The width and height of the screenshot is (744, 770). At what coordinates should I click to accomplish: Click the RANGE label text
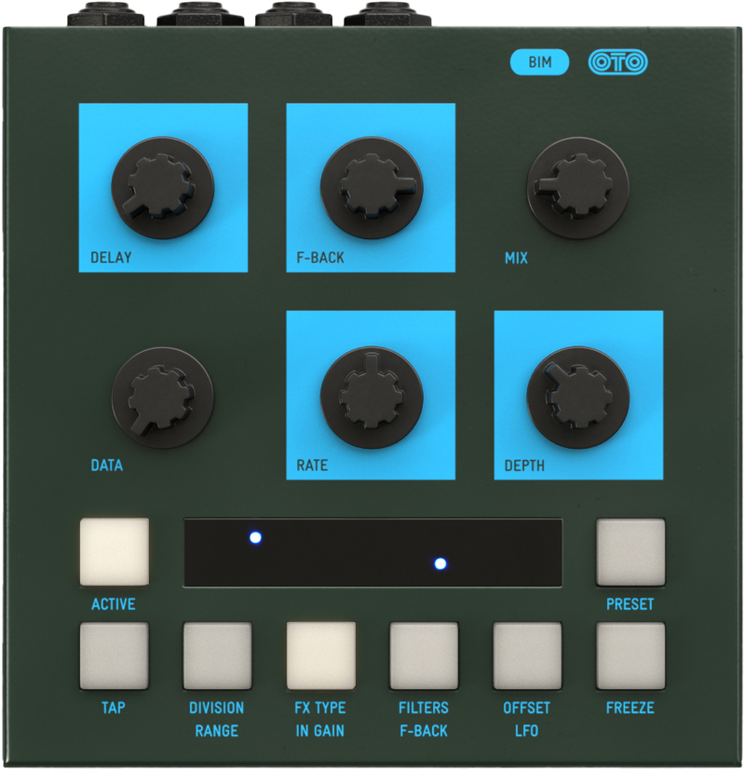coord(217,731)
